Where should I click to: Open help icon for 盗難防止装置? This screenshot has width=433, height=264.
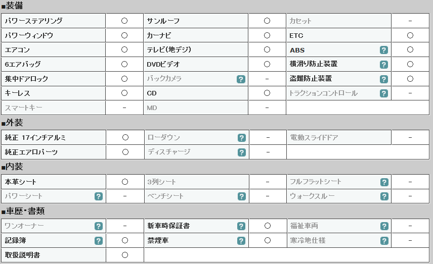[384, 79]
